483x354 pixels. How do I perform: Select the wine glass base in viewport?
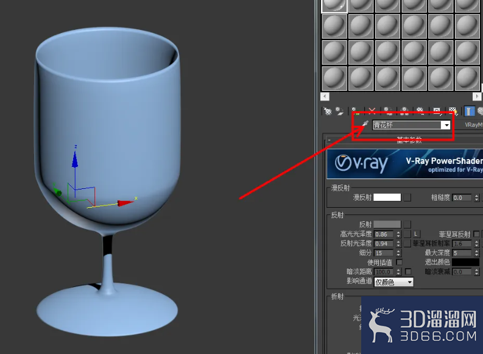point(107,311)
